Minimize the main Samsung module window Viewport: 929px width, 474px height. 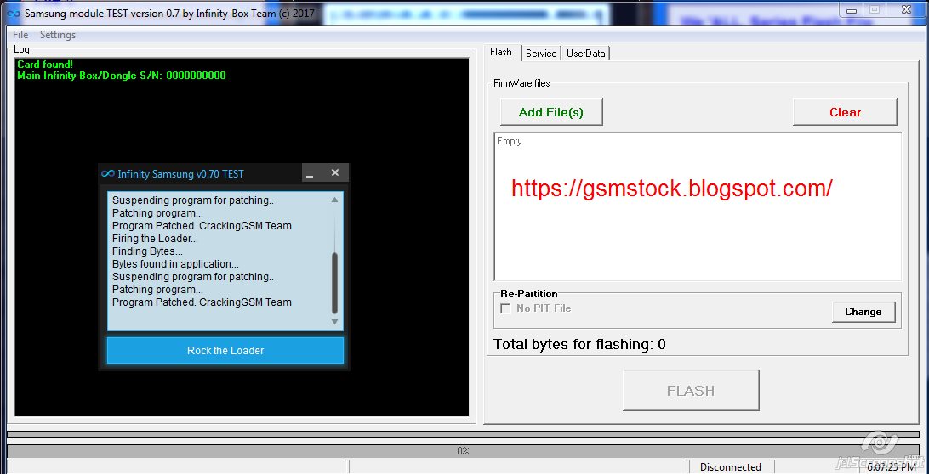pyautogui.click(x=852, y=8)
